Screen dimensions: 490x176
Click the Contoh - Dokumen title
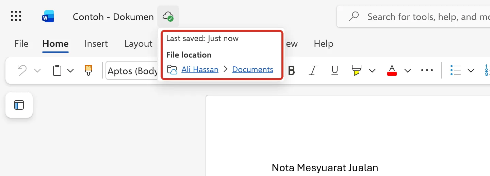coord(113,17)
